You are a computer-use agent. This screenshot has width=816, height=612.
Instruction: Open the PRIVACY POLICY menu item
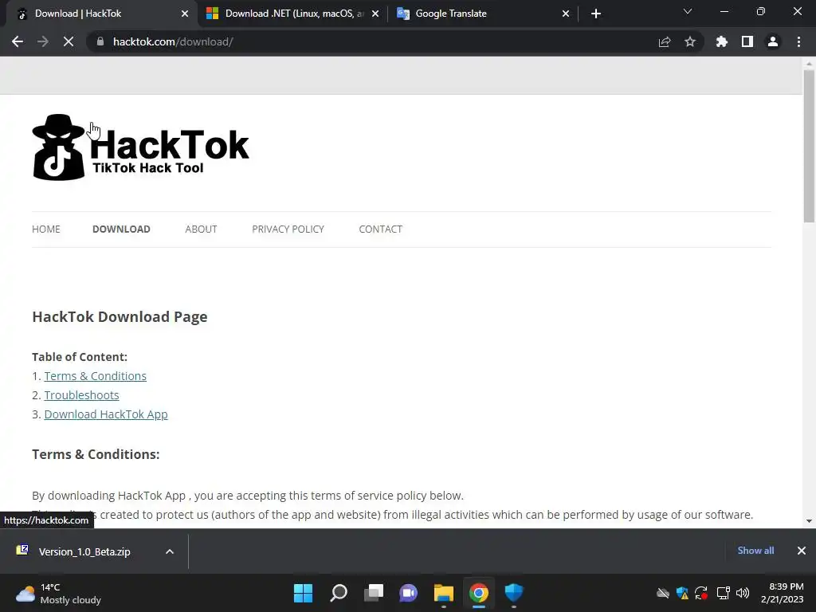coord(288,229)
